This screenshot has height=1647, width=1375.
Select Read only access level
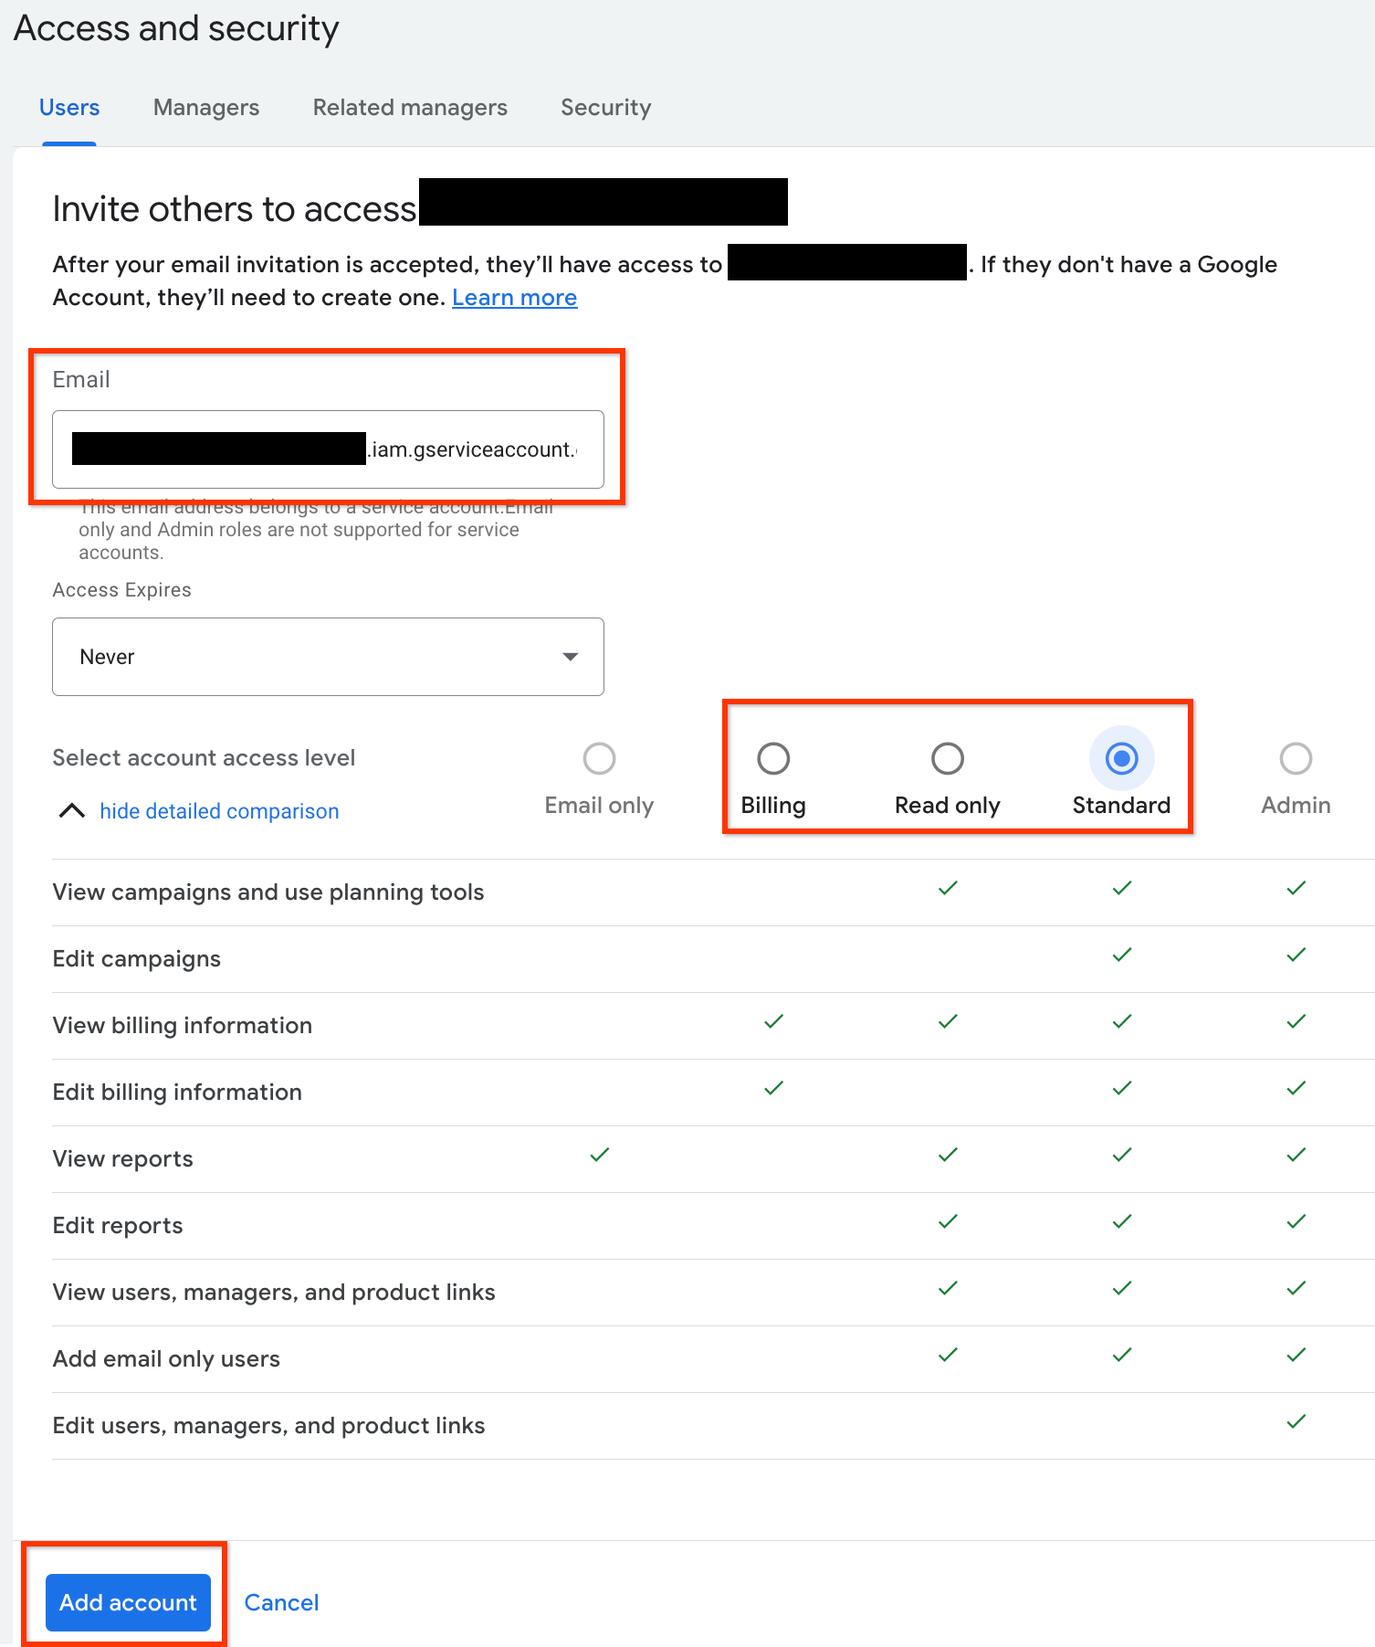[947, 758]
